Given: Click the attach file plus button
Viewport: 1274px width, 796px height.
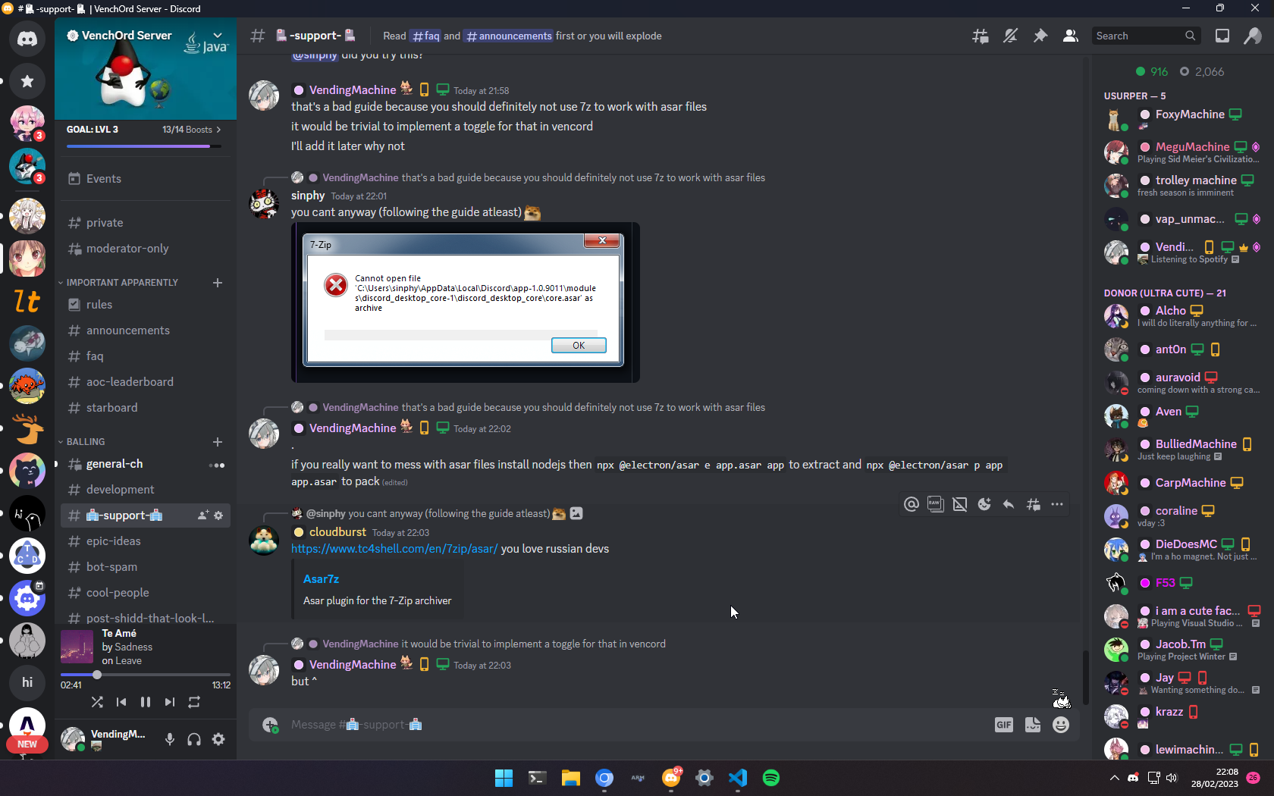Looking at the screenshot, I should coord(270,725).
